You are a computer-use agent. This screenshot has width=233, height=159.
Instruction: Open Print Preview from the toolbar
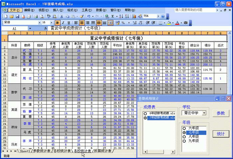click(x=42, y=16)
